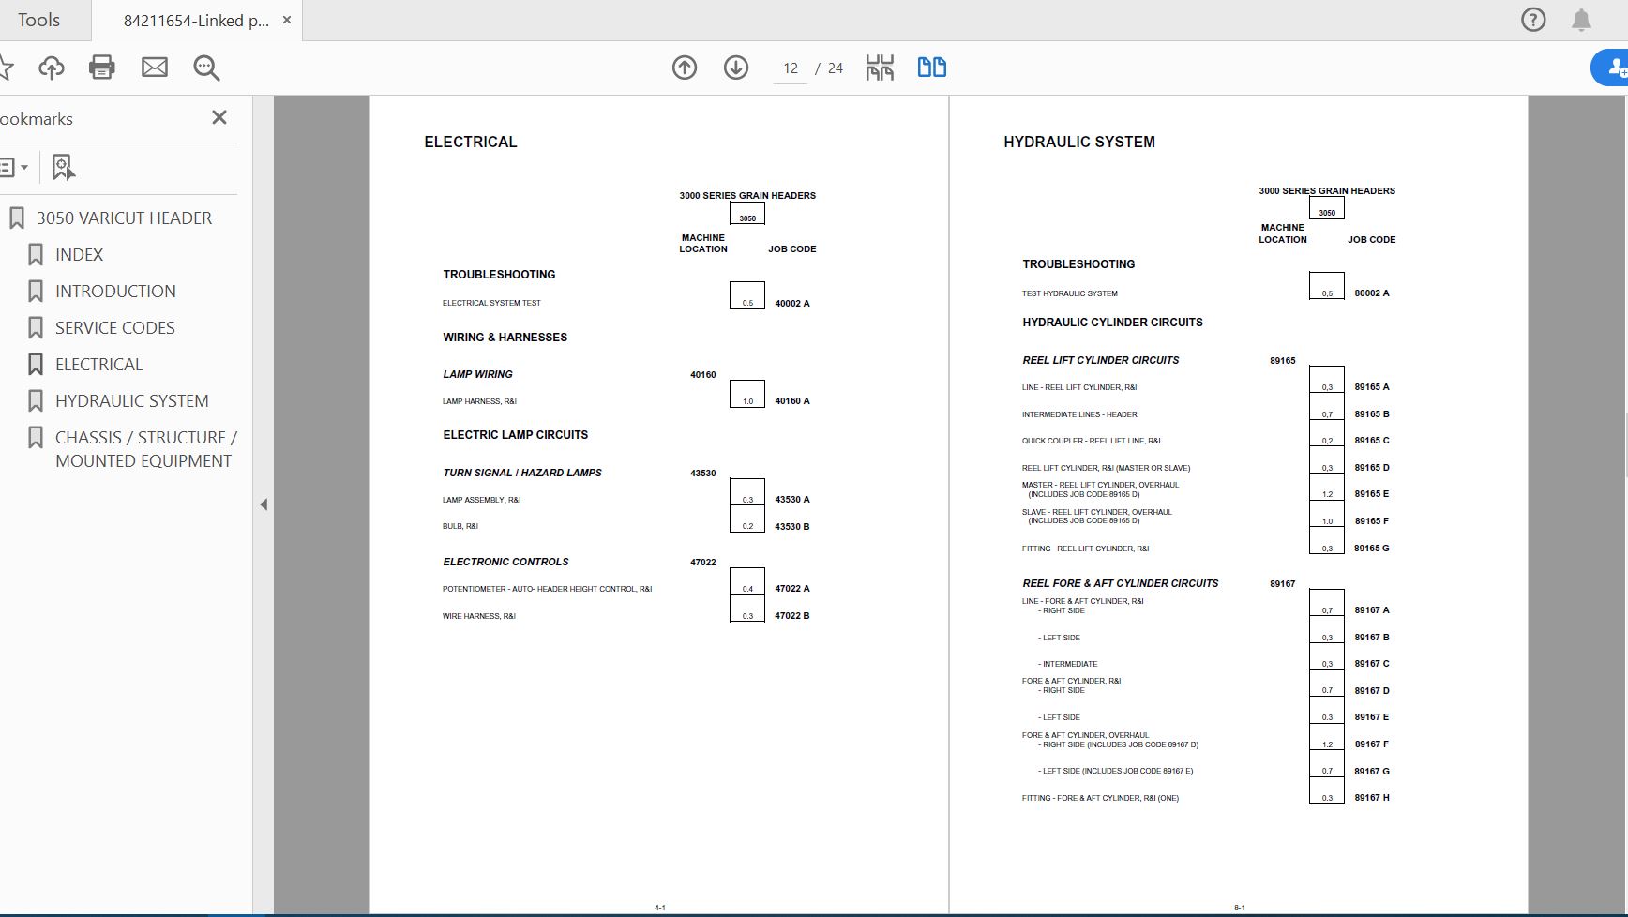The height and width of the screenshot is (917, 1628).
Task: Click job code 40002 A
Action: pos(791,304)
